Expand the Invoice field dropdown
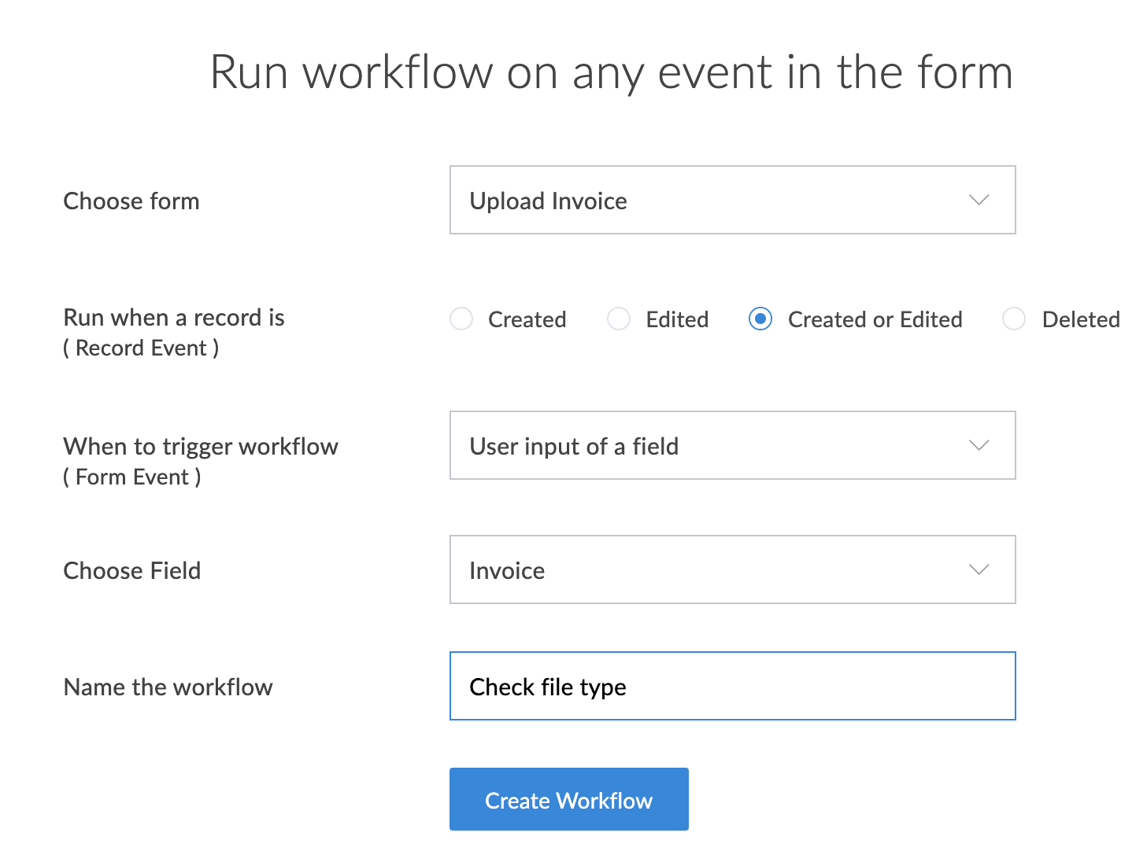Image resolution: width=1147 pixels, height=866 pixels. (709, 569)
